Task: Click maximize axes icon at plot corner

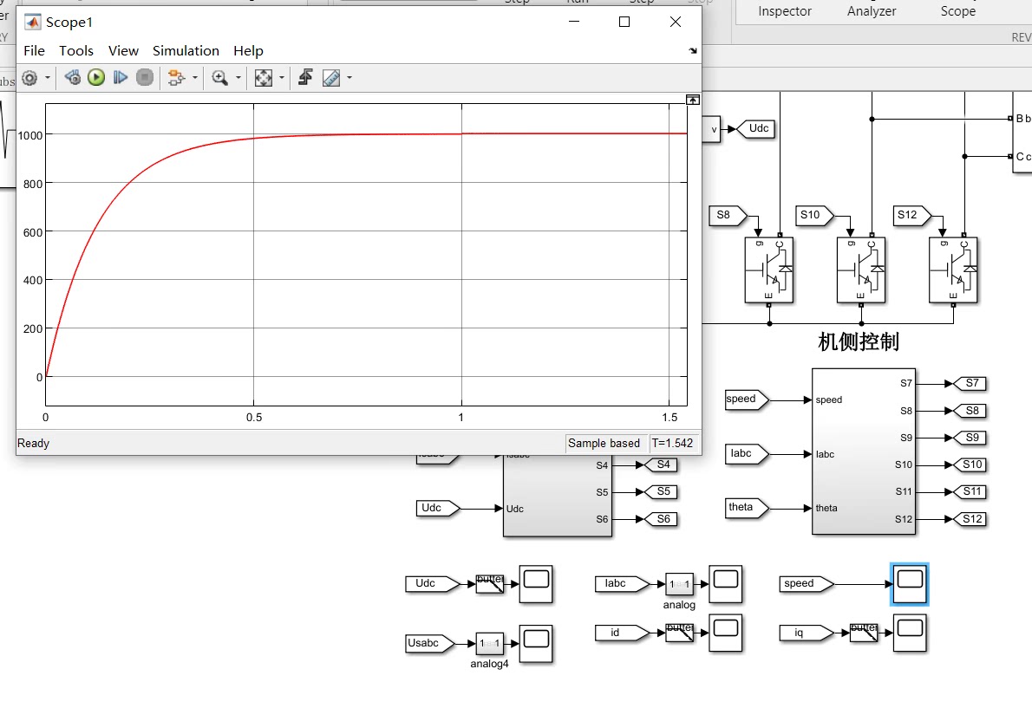Action: tap(692, 100)
